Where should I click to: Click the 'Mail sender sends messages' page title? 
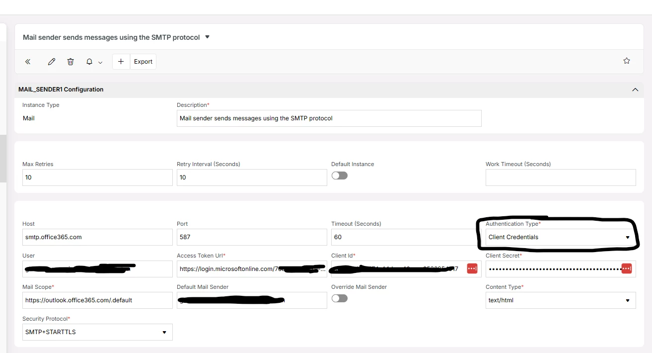click(x=111, y=37)
